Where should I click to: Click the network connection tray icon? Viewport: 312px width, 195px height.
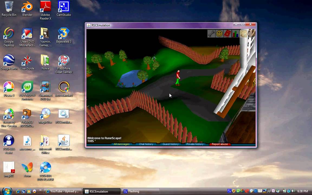pos(288,191)
